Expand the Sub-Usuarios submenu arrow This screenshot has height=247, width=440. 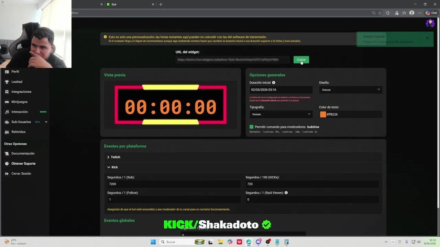tap(46, 122)
